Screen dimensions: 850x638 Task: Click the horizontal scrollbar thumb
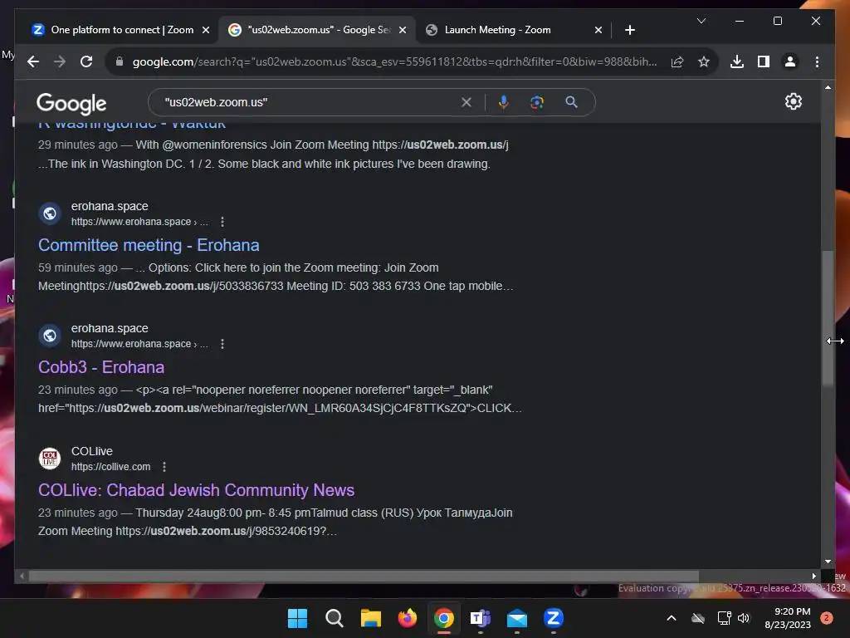(x=364, y=576)
